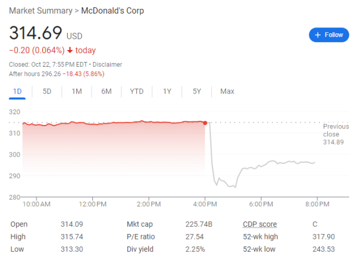Screen dimensions: 357x259
Task: Click the plus icon on Follow button
Action: [318, 35]
